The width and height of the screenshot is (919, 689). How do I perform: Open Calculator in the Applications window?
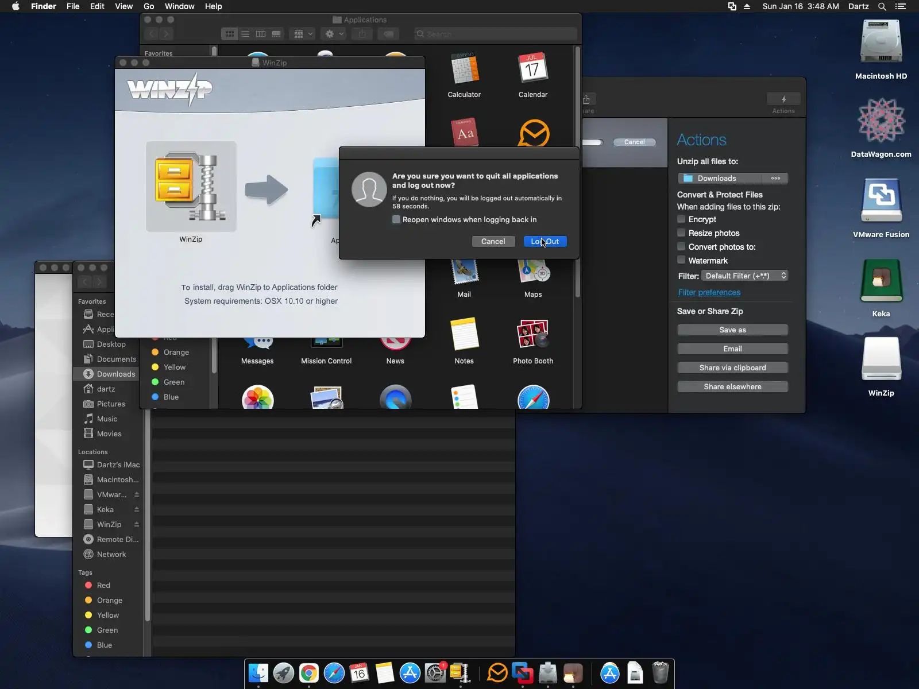tap(464, 69)
